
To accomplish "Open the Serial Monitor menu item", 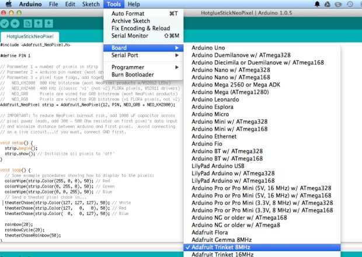I will click(x=144, y=36).
